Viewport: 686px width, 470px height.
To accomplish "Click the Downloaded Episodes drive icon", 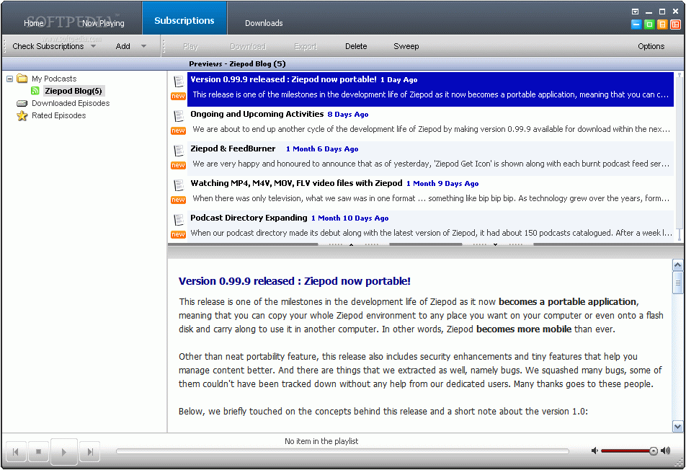I will click(22, 104).
